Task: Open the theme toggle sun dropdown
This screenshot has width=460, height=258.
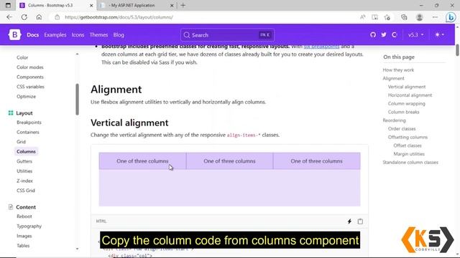Action: pos(439,35)
